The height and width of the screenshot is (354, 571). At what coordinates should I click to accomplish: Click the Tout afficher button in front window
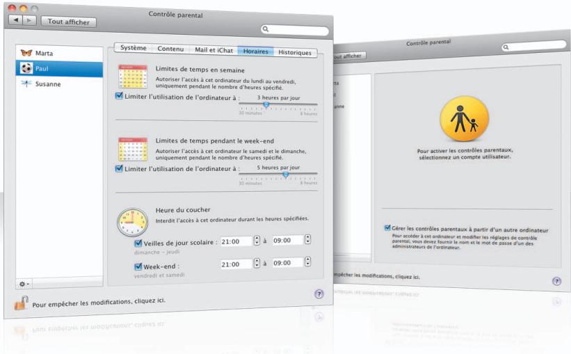coord(68,22)
